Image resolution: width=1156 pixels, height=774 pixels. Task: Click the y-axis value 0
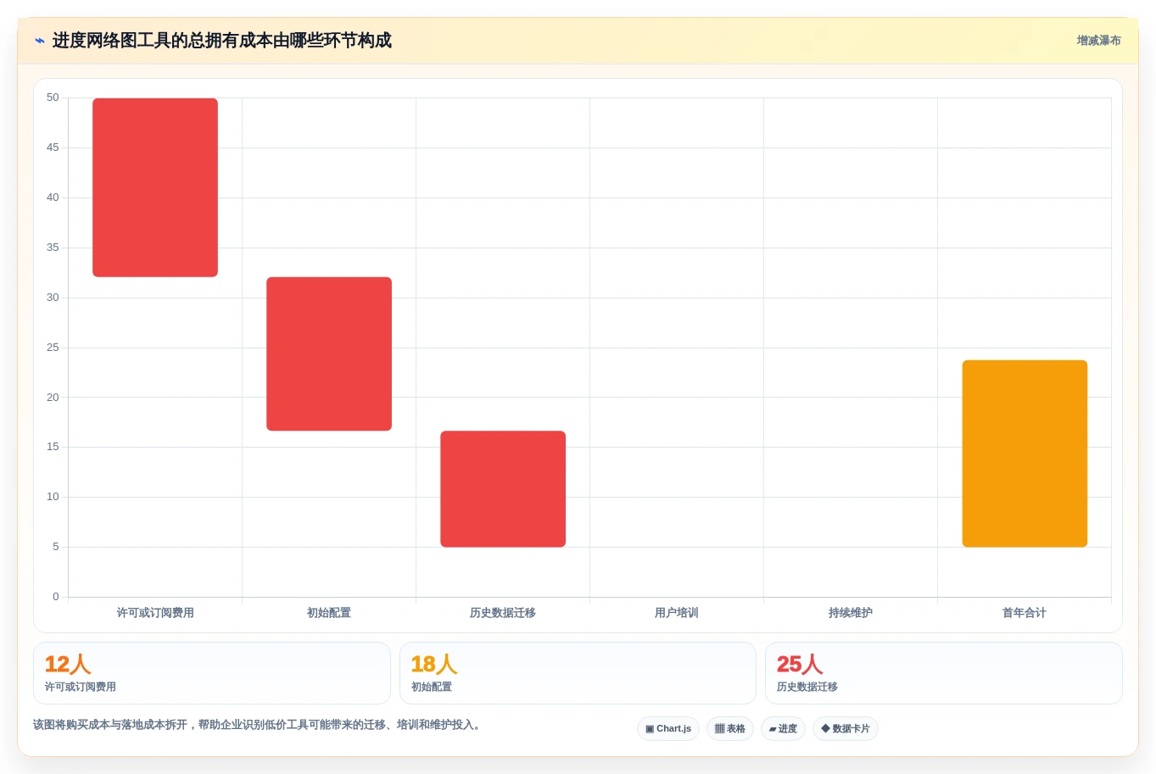coord(56,597)
